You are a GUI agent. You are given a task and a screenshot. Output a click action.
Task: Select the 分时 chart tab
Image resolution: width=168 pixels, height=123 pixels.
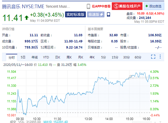point(11,57)
